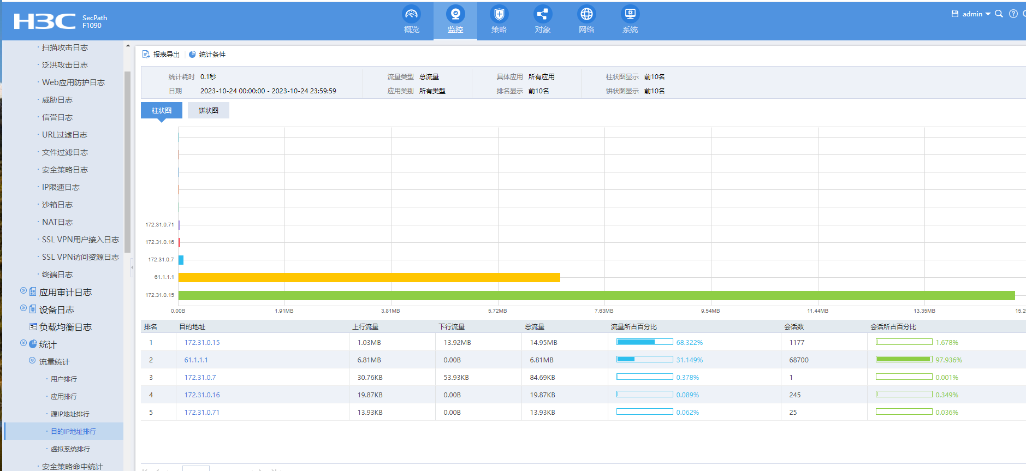Open the 统计条件 statistics conditions button
1026x471 pixels.
click(207, 55)
